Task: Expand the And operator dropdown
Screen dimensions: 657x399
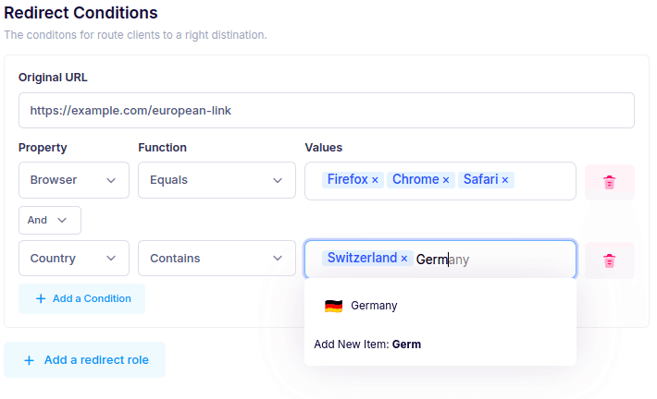Action: click(x=50, y=220)
